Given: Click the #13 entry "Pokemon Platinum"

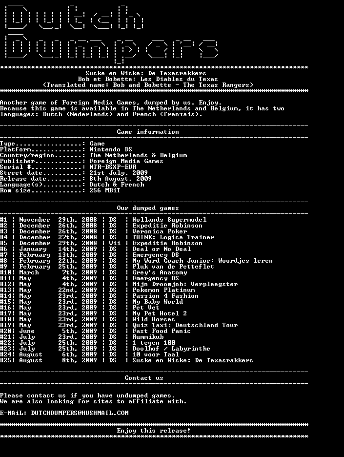Looking at the screenshot, I should [163, 290].
